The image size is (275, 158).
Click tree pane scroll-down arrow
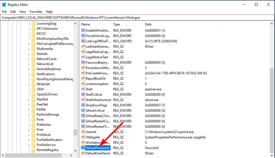76,151
